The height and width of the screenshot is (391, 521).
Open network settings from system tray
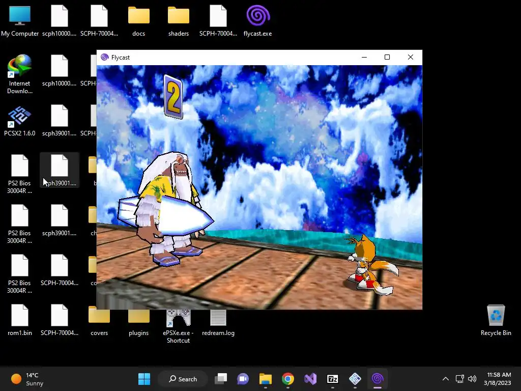tap(460, 379)
